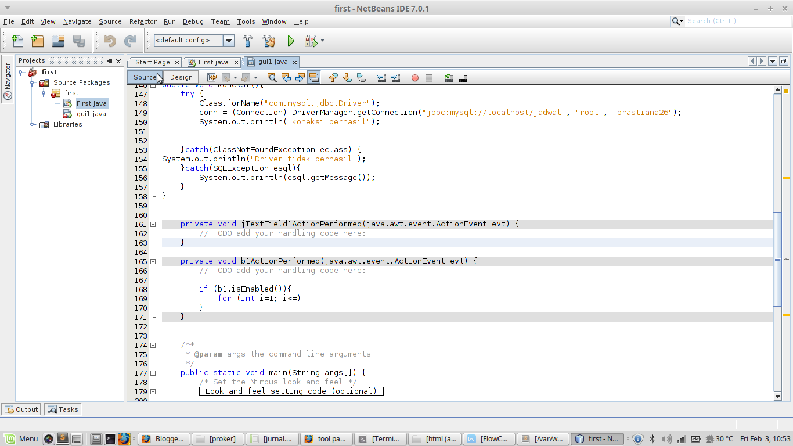Switch to the First.java tab
This screenshot has width=793, height=446.
coord(213,62)
